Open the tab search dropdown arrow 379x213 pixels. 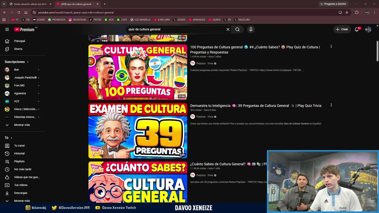4,4
